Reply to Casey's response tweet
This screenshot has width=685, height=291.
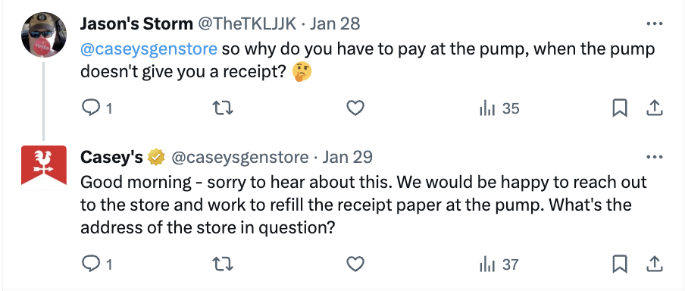click(97, 264)
